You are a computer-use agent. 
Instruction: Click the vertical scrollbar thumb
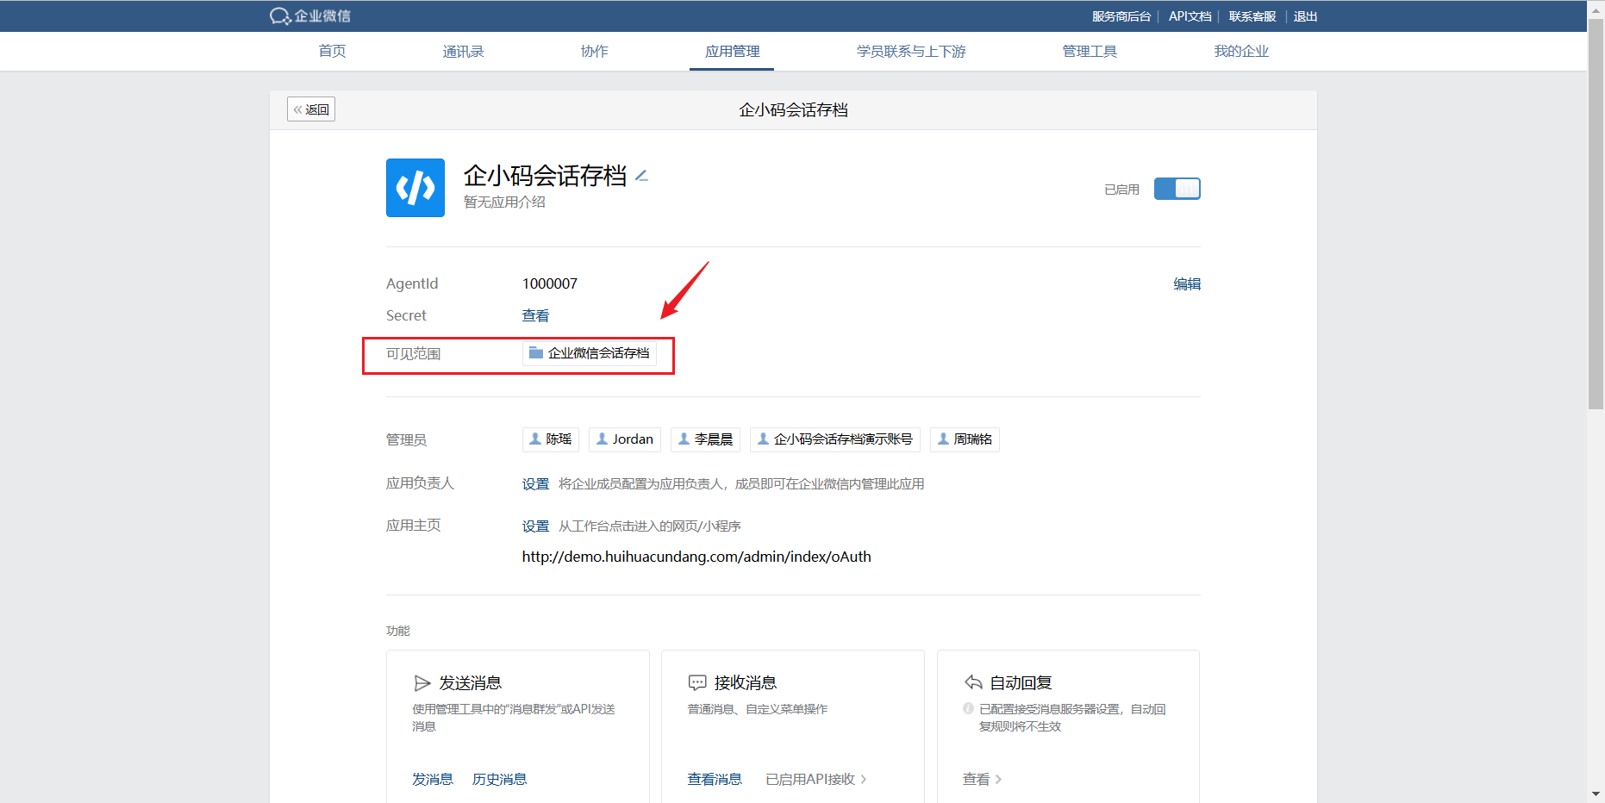pos(1596,215)
